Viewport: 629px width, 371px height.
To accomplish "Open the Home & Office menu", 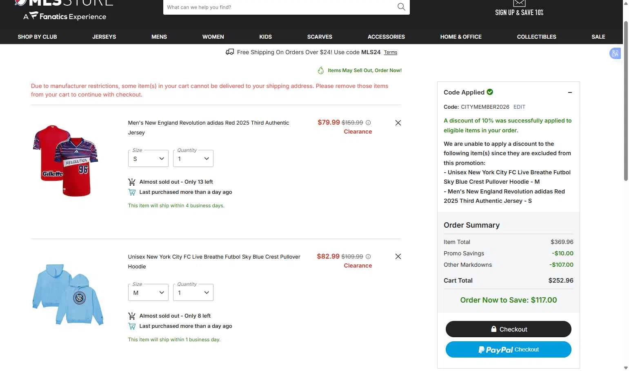I will point(461,37).
